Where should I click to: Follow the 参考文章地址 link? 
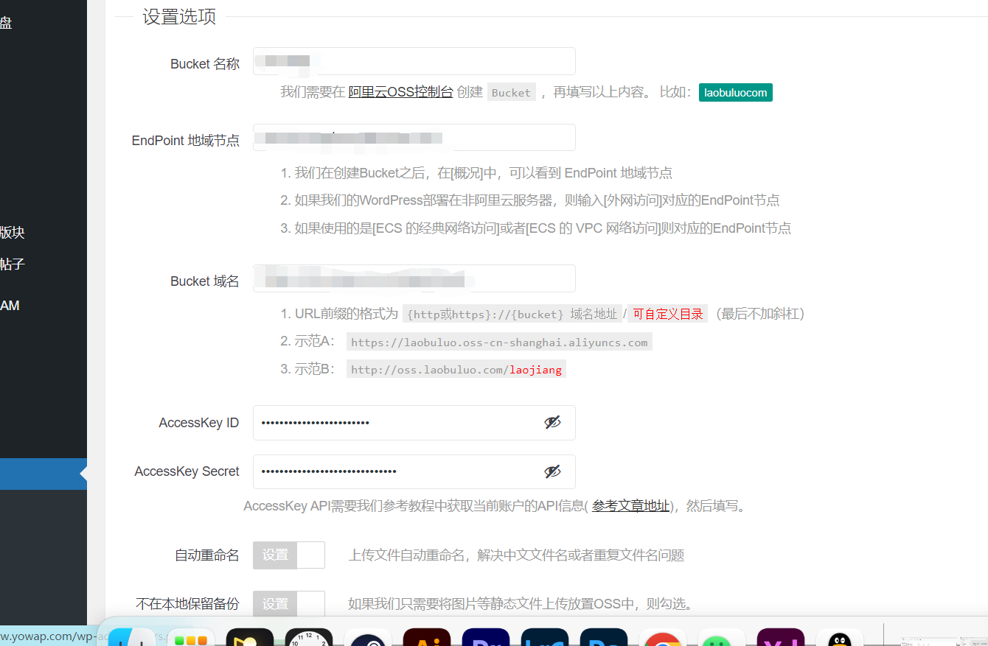(x=630, y=505)
